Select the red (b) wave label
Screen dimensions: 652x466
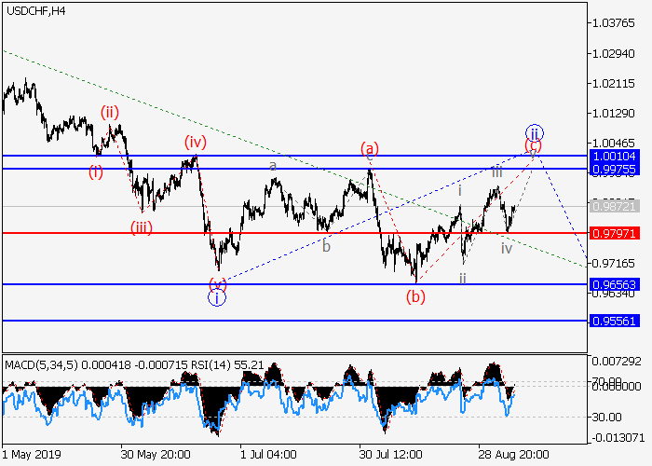[415, 296]
